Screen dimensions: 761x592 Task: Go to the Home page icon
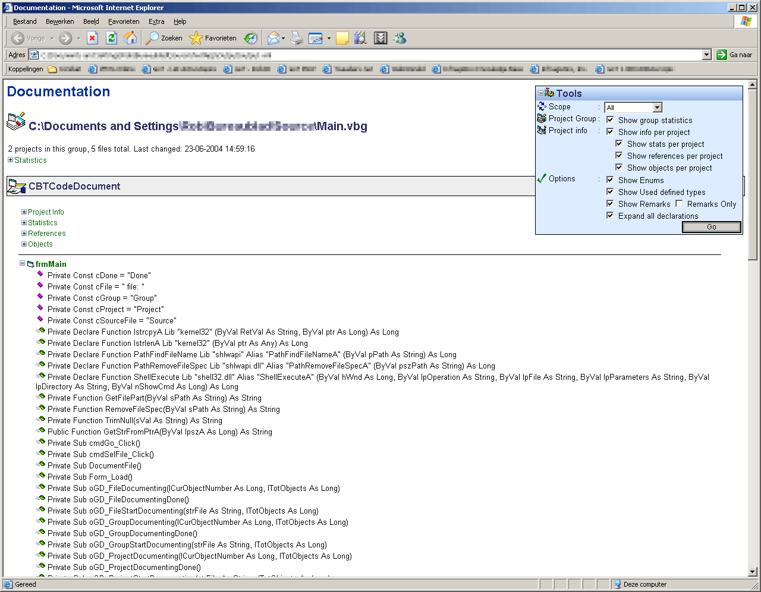point(130,38)
